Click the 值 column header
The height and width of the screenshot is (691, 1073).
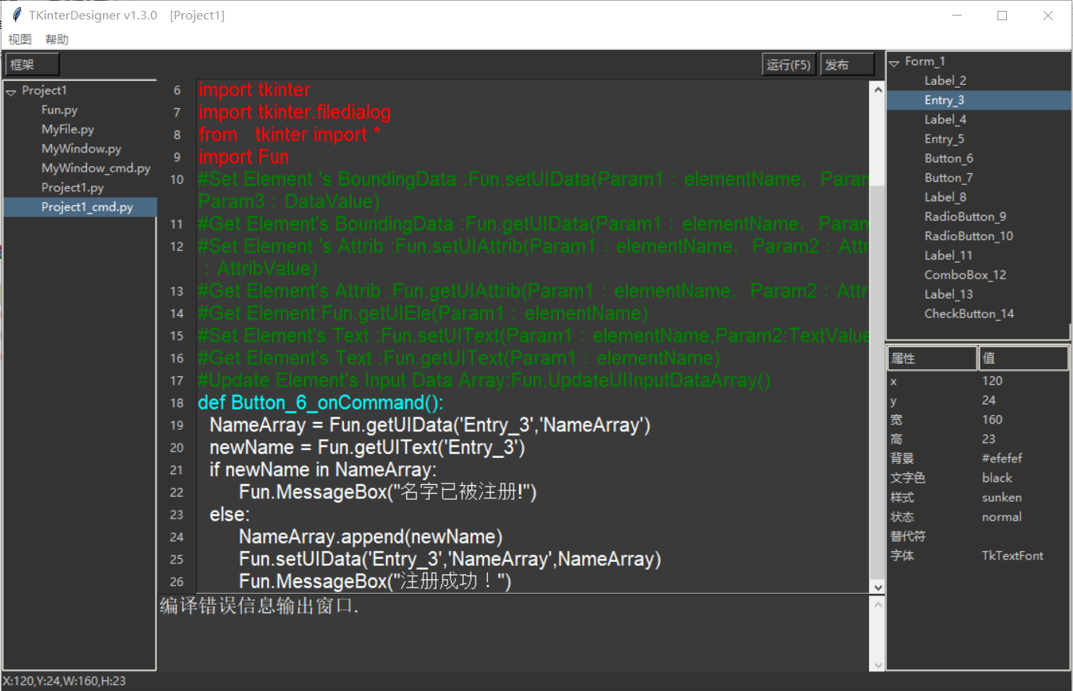tap(1023, 358)
